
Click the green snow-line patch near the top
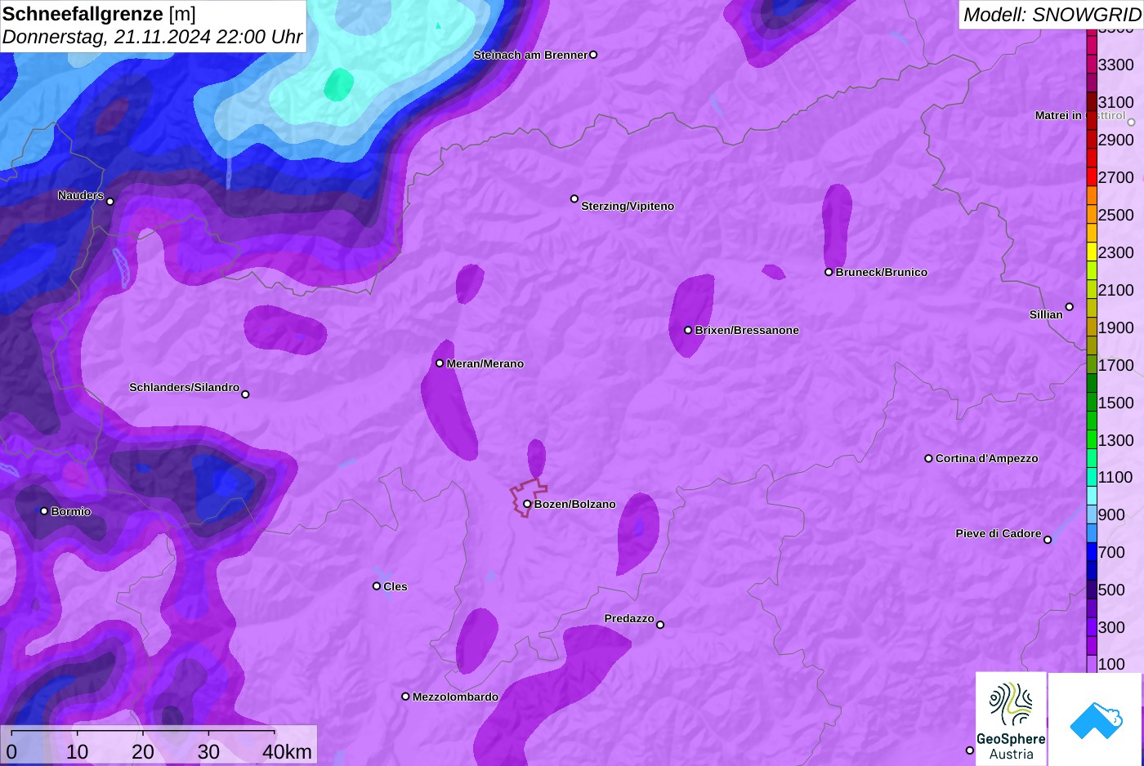pyautogui.click(x=338, y=84)
